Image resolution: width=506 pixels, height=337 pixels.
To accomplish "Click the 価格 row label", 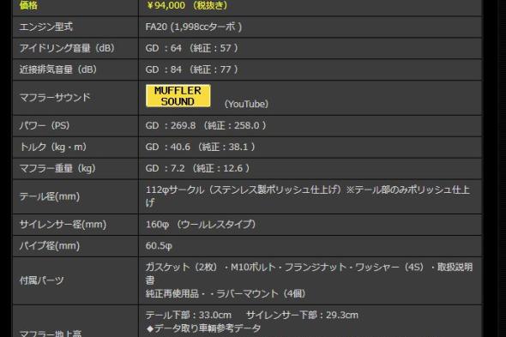I will point(28,5).
